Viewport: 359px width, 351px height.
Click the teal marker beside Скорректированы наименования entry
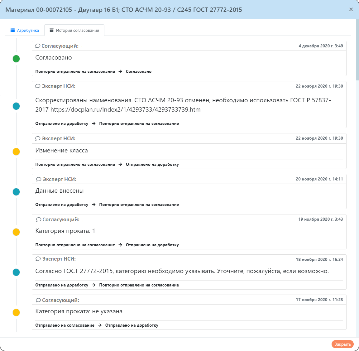(x=16, y=106)
